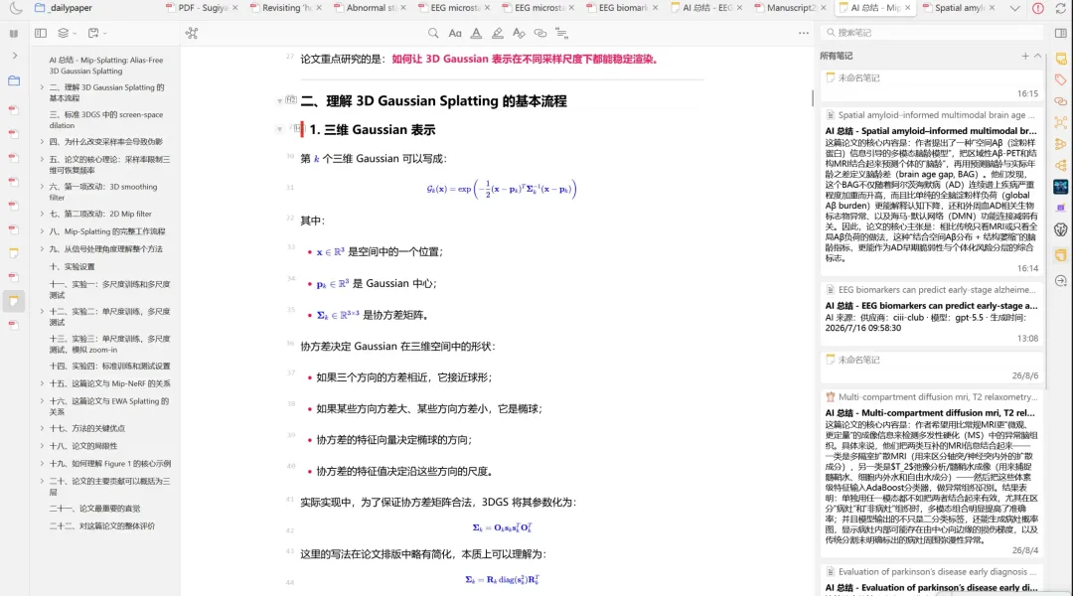Select the text color A tool
The height and width of the screenshot is (596, 1073).
(x=476, y=33)
